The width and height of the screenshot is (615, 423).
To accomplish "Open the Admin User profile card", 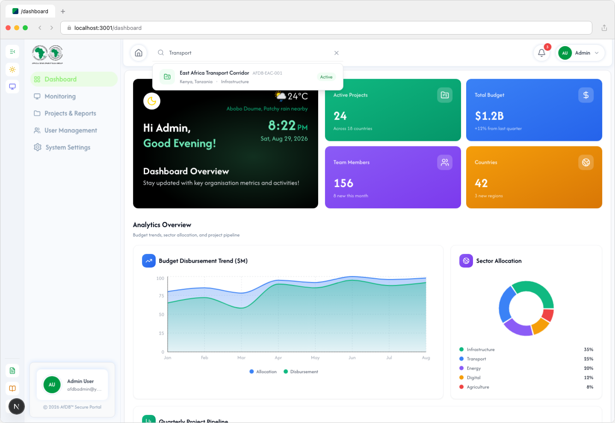I will click(x=72, y=385).
